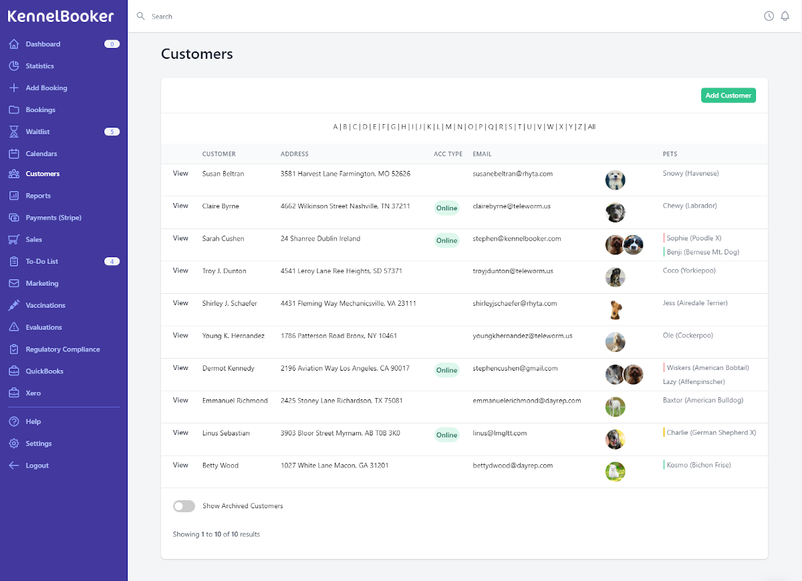Filter customers by letter M
This screenshot has height=581, width=802.
click(448, 127)
